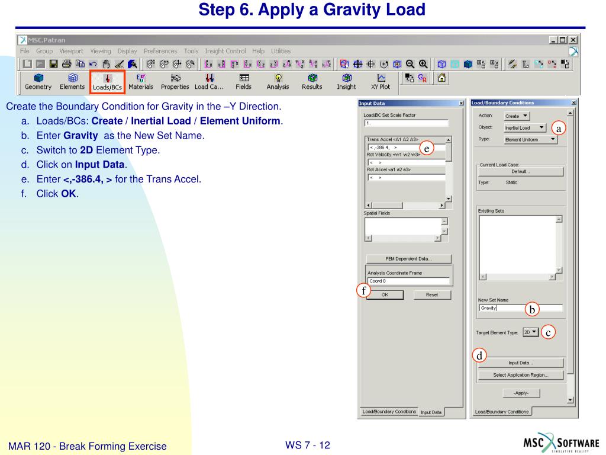Open the Object dropdown showing Inertial Load

[x=525, y=128]
